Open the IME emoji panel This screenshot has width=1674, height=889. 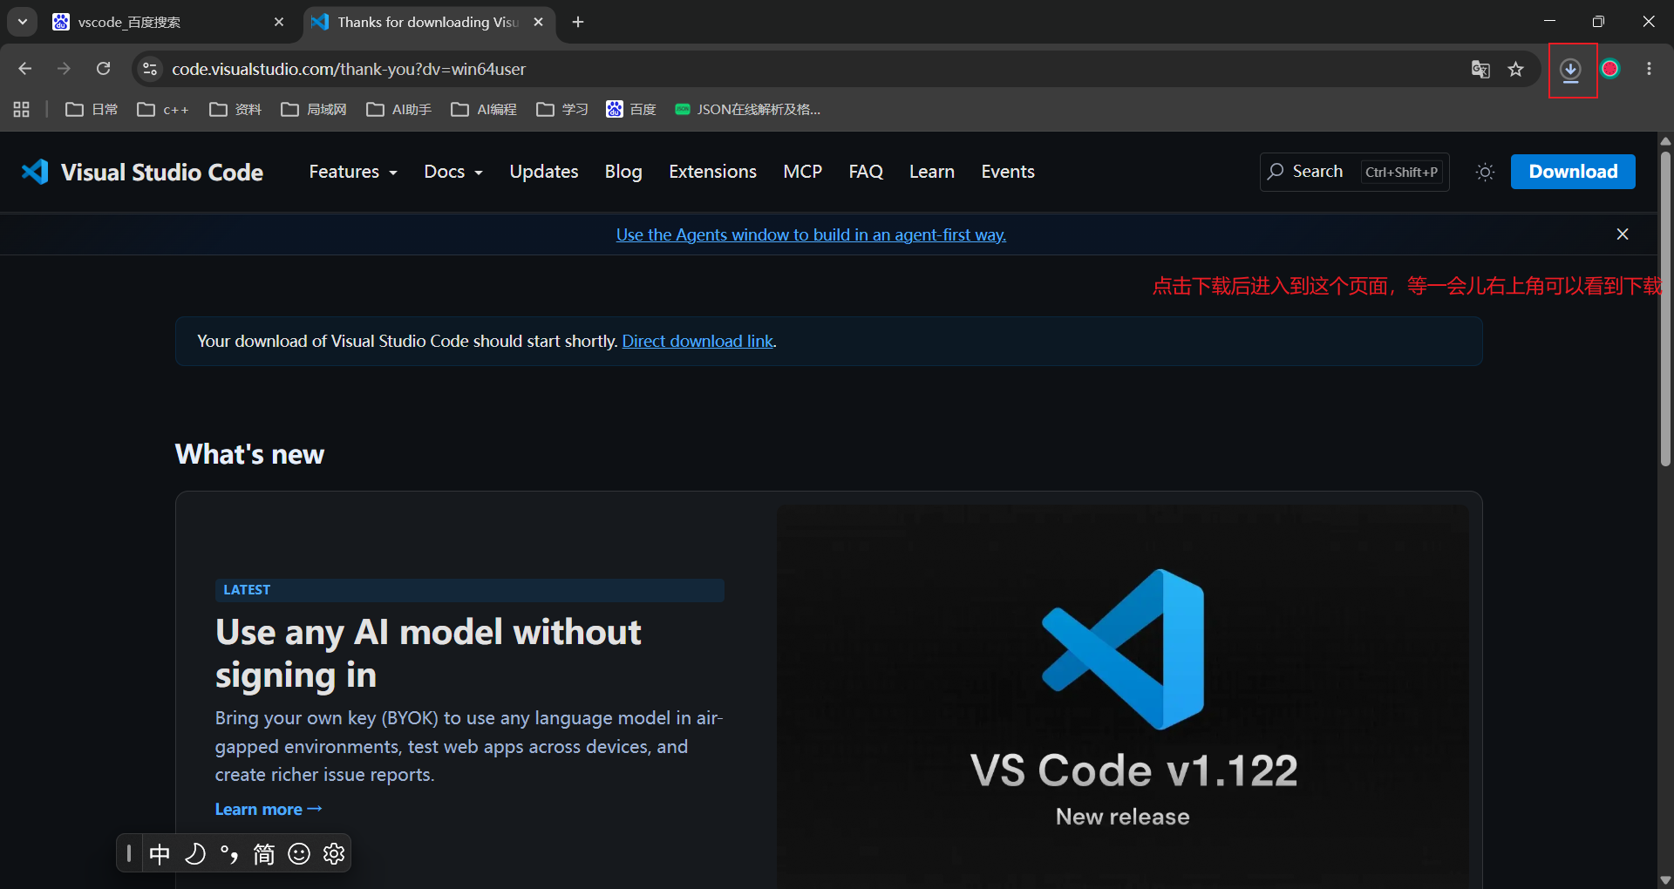299,853
